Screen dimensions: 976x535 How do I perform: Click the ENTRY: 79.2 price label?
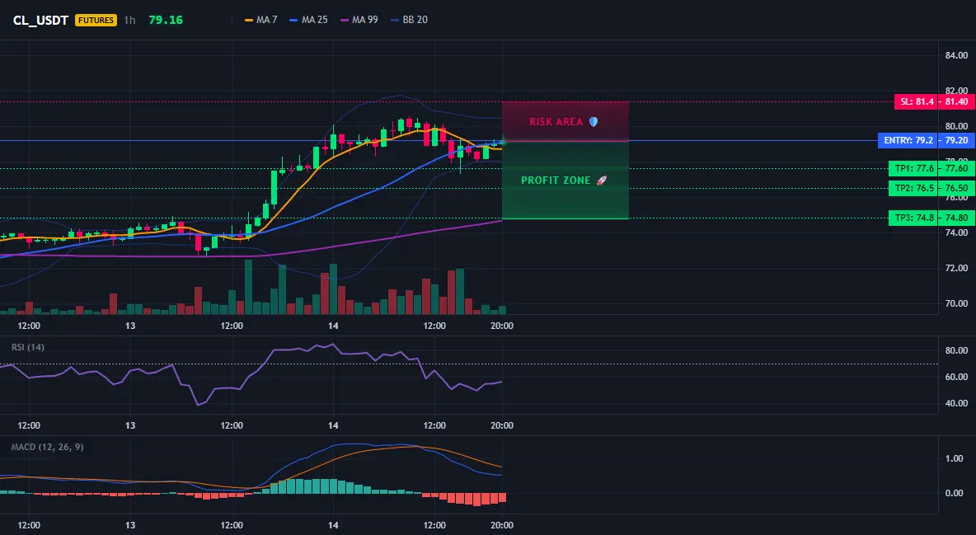(x=908, y=141)
